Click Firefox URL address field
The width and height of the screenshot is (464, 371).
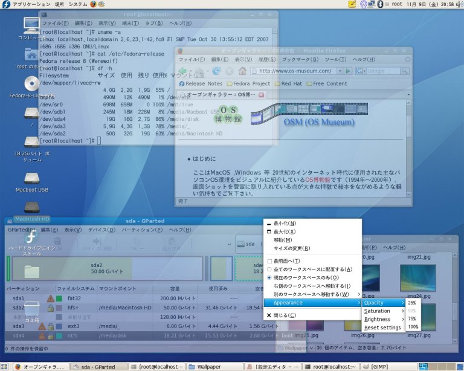pyautogui.click(x=294, y=71)
